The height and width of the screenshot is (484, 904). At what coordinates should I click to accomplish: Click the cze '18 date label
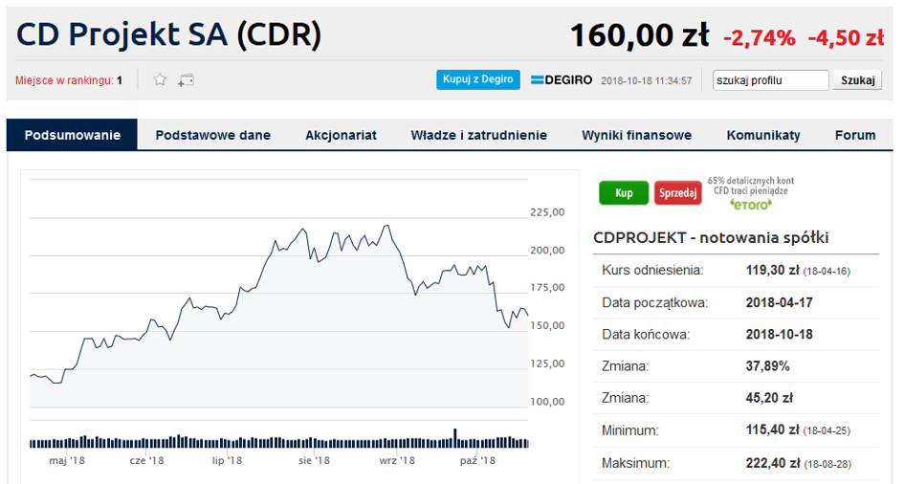click(146, 460)
